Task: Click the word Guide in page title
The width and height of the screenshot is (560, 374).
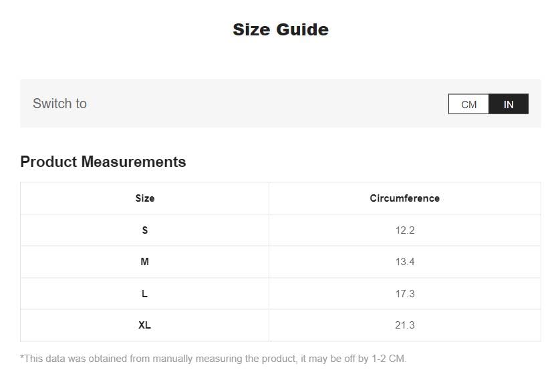Action: [302, 29]
